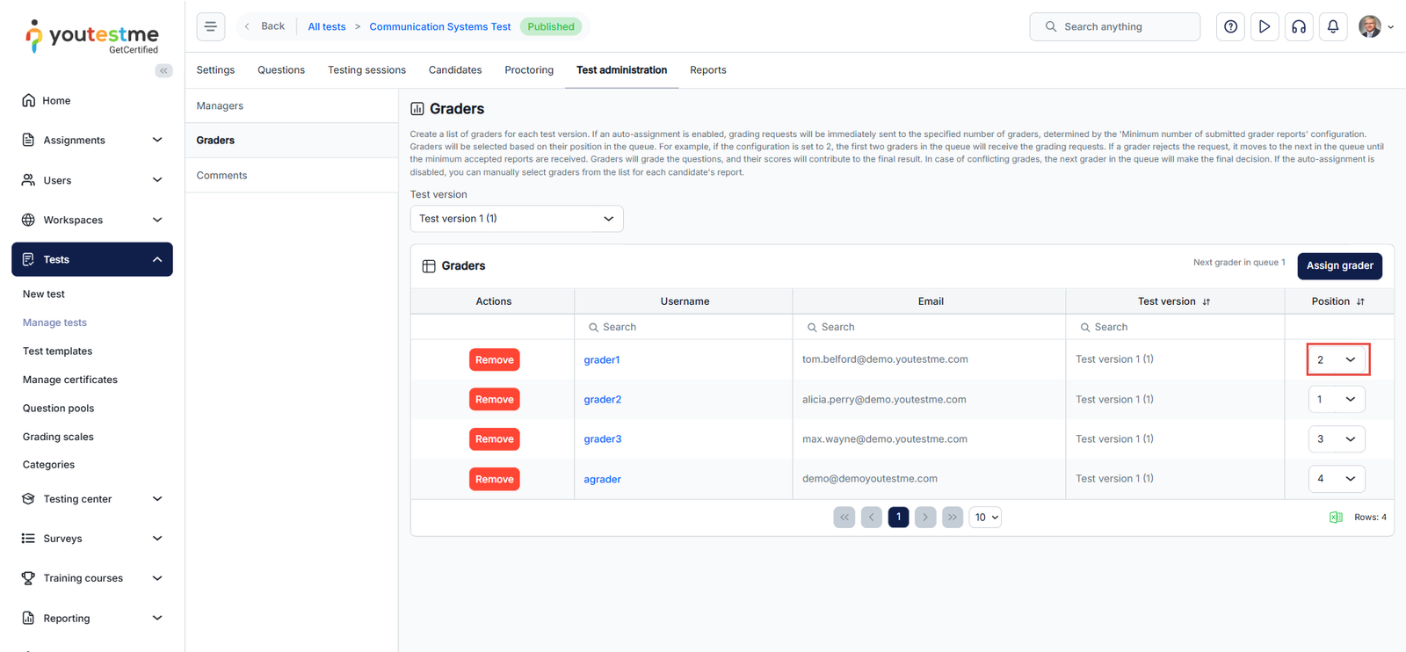Sort by Test version column icon
Image resolution: width=1406 pixels, height=652 pixels.
click(x=1207, y=301)
